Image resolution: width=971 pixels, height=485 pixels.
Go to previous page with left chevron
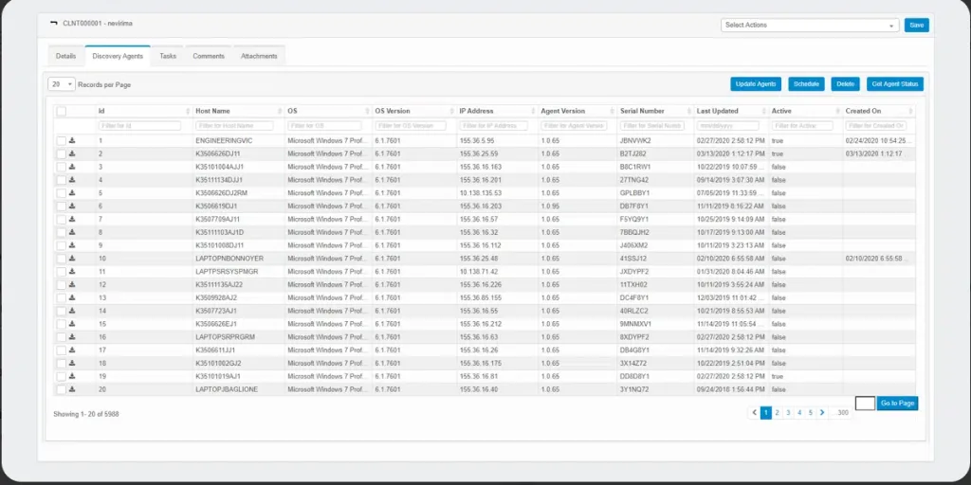(x=754, y=413)
